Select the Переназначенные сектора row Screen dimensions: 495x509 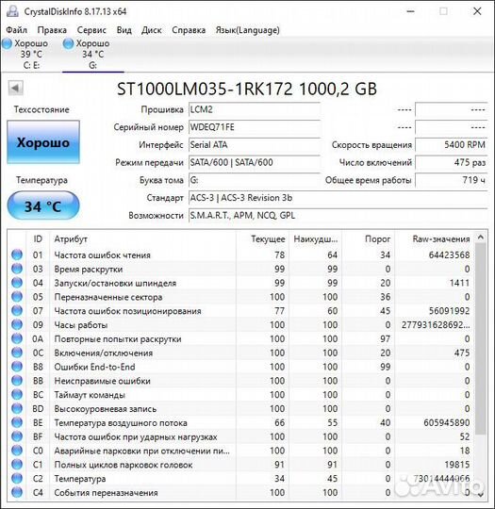coord(240,297)
